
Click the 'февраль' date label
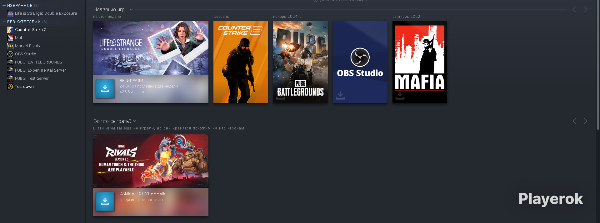[x=221, y=17]
